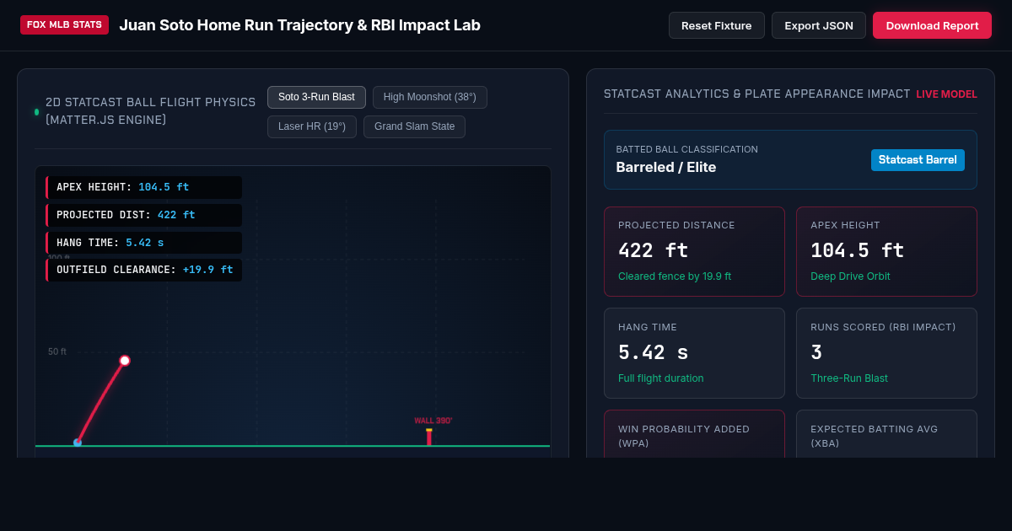Click the FOX MLB STATS logo badge
Screen dimensions: 1012x531
pyautogui.click(x=64, y=24)
